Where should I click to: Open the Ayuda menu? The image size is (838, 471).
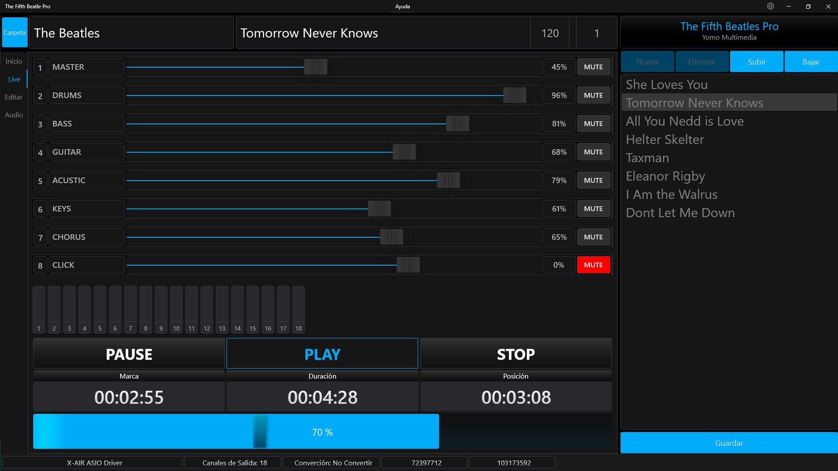[402, 7]
